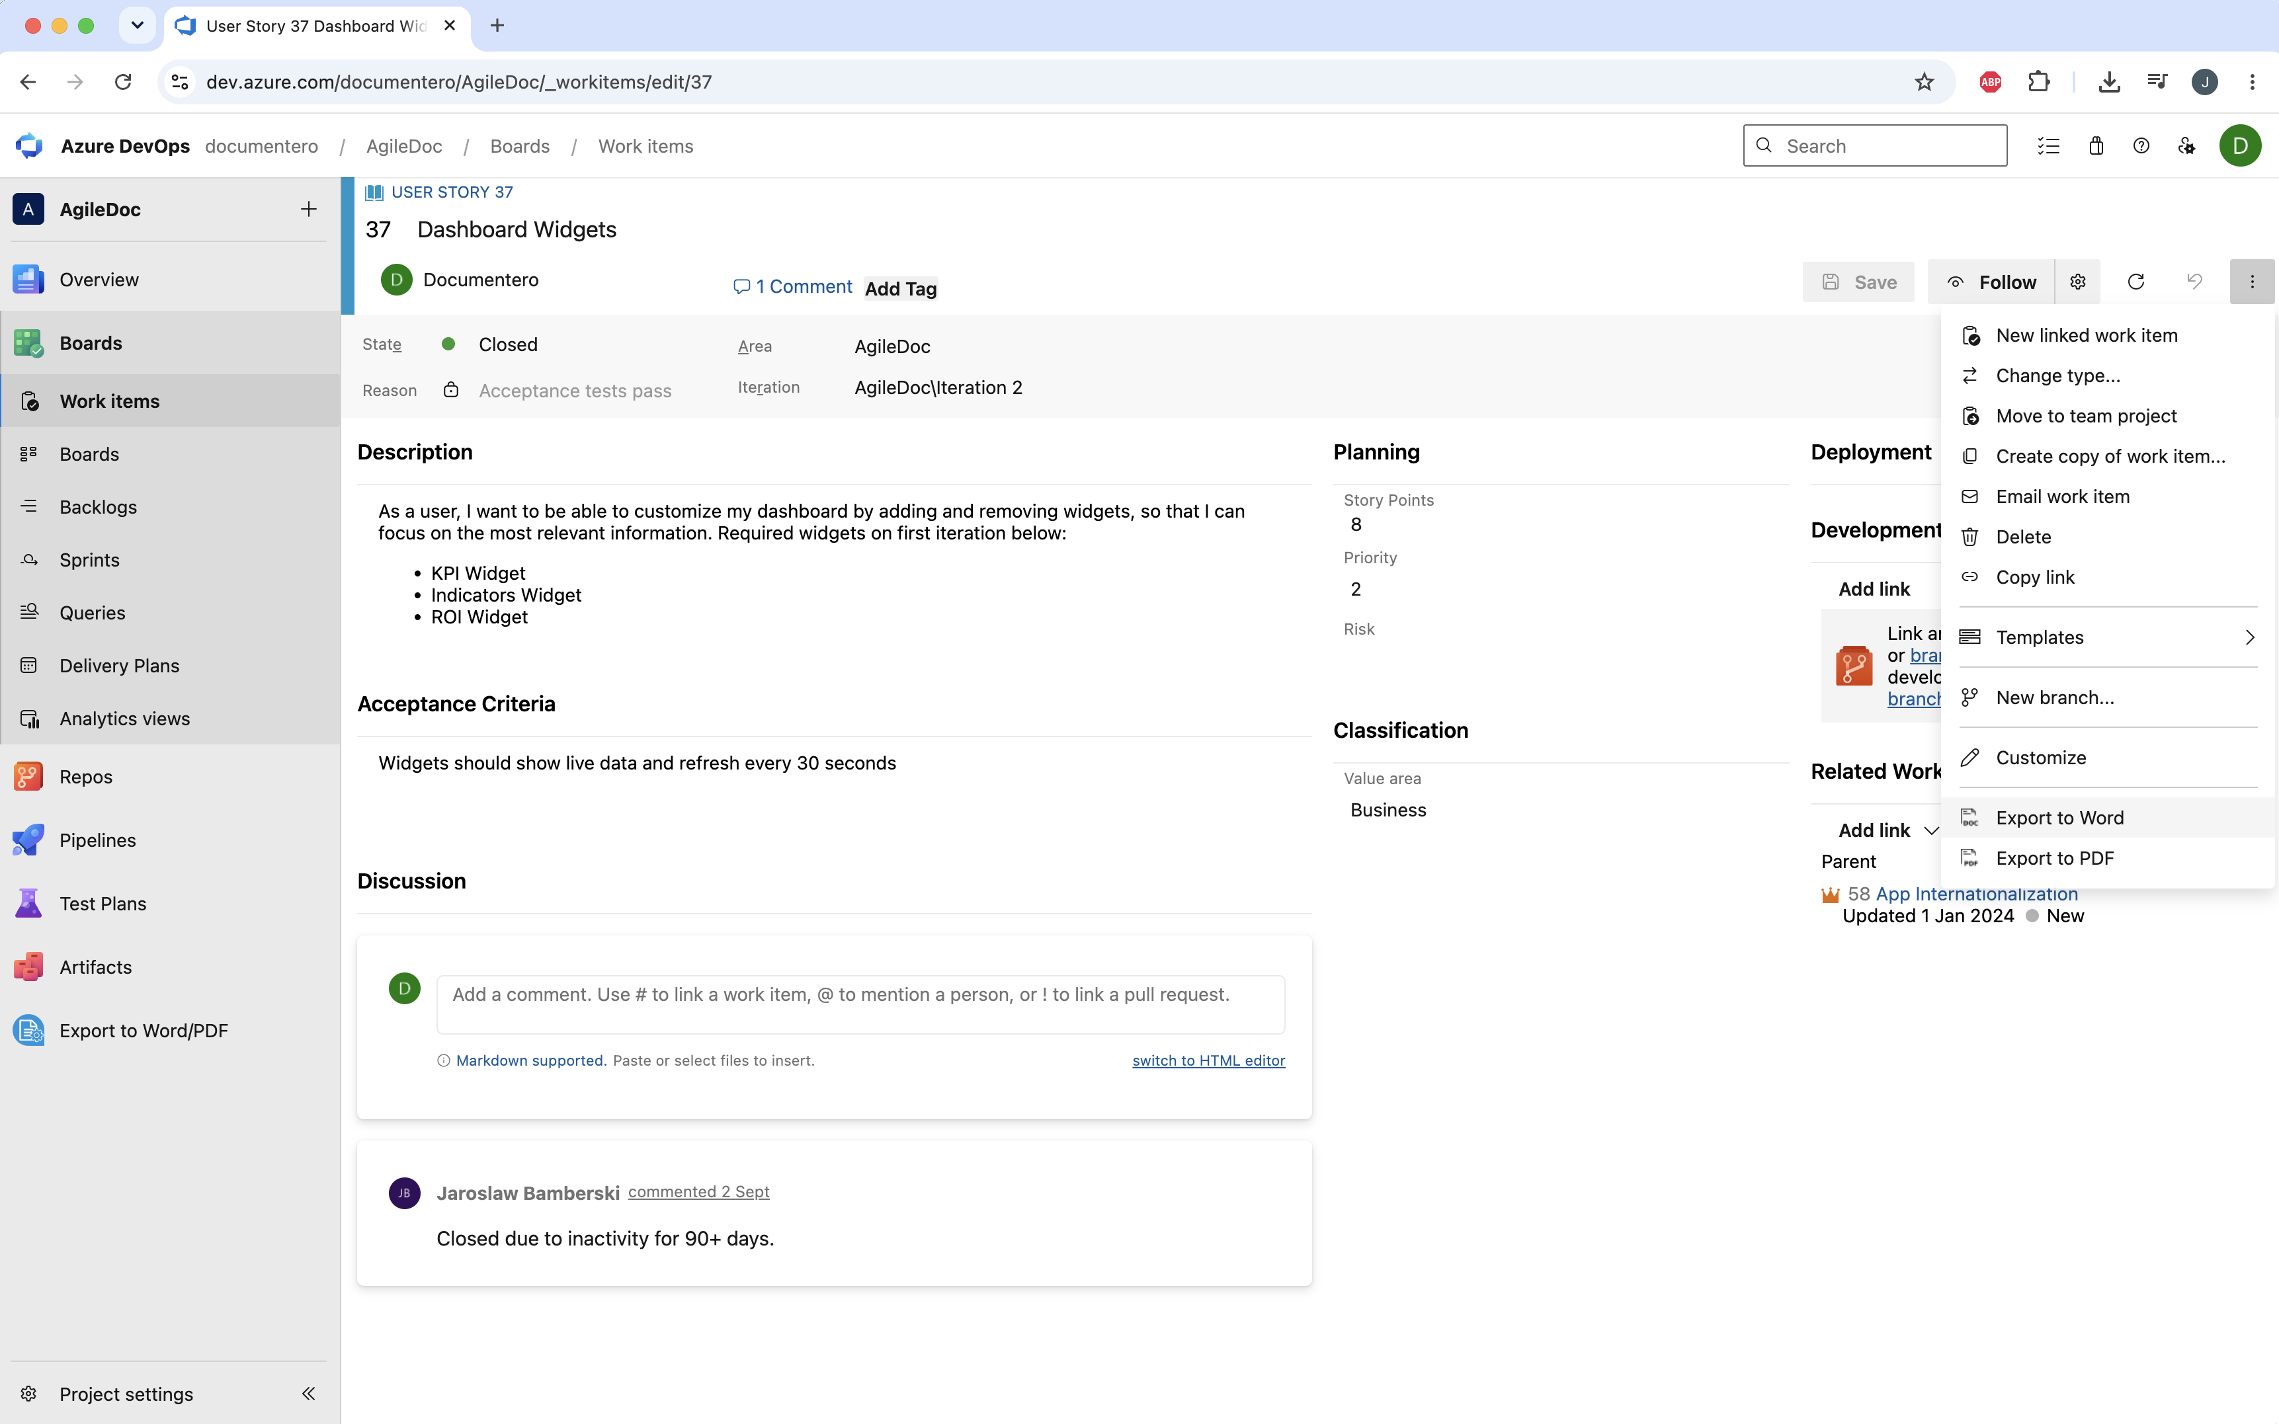Viewport: 2279px width, 1424px height.
Task: Open the D user profile avatar
Action: point(2241,146)
